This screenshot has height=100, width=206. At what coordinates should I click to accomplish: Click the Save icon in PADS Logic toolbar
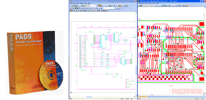click(75, 6)
